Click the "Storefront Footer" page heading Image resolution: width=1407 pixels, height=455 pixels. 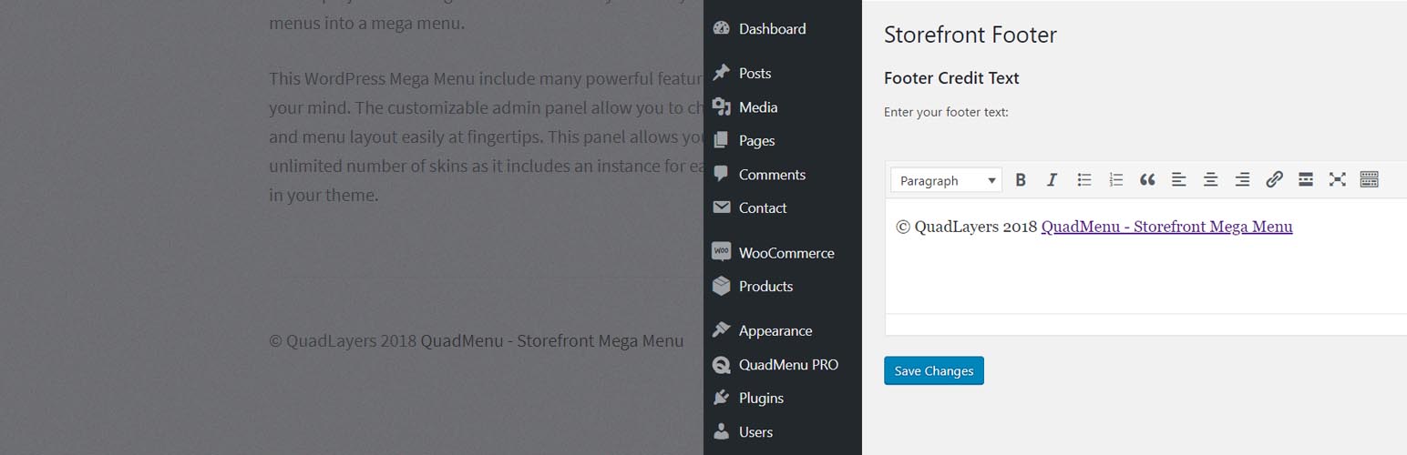coord(971,35)
